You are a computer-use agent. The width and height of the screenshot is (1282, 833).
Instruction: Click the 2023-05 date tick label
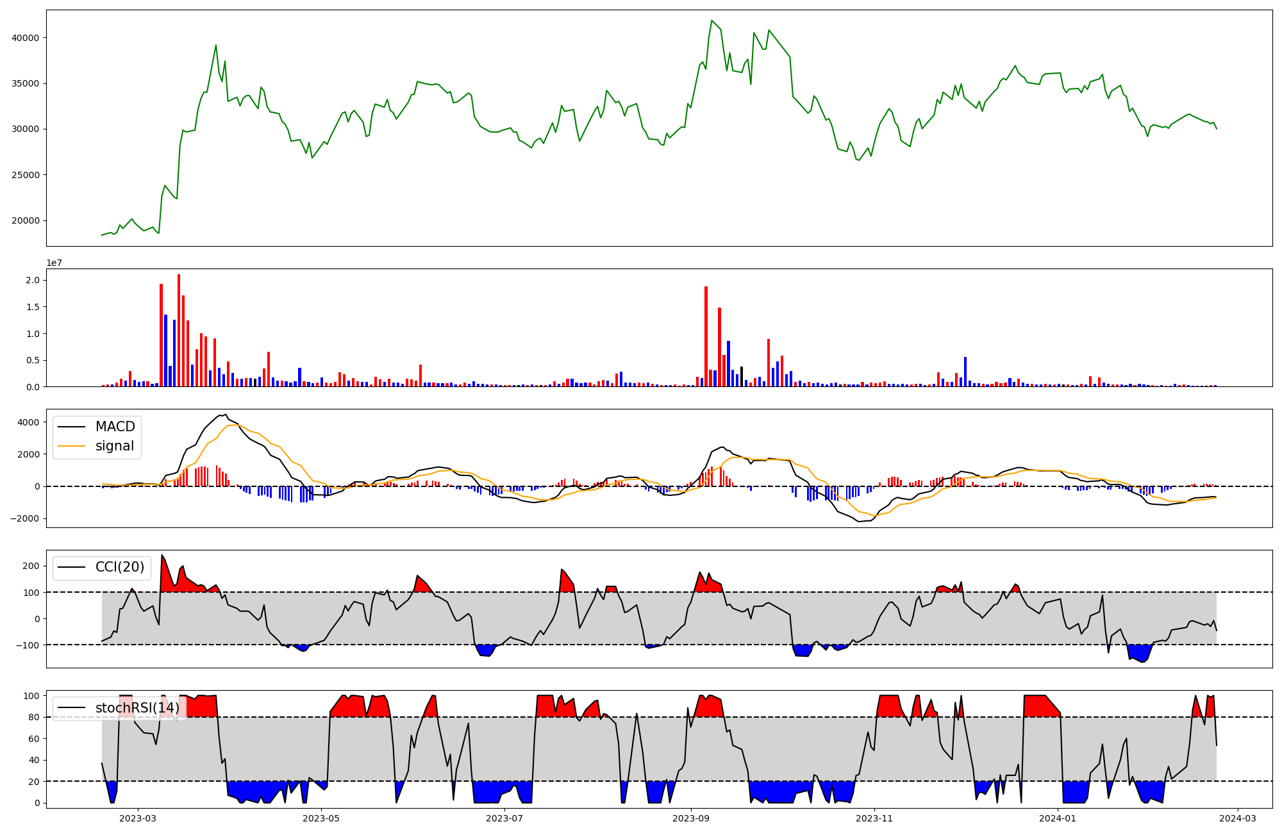[x=321, y=818]
